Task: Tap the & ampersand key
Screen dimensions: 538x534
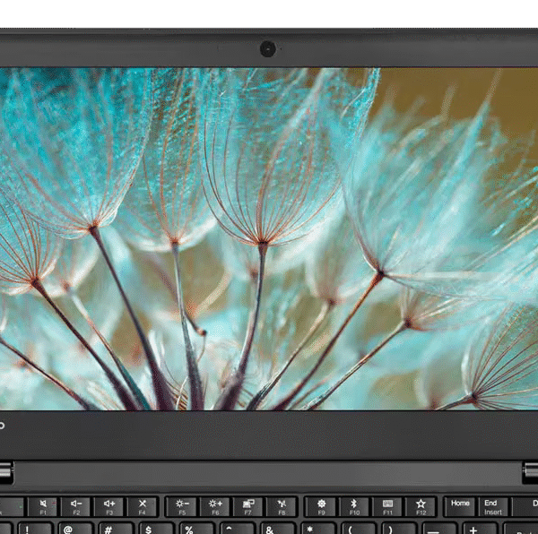Action: coord(278,529)
